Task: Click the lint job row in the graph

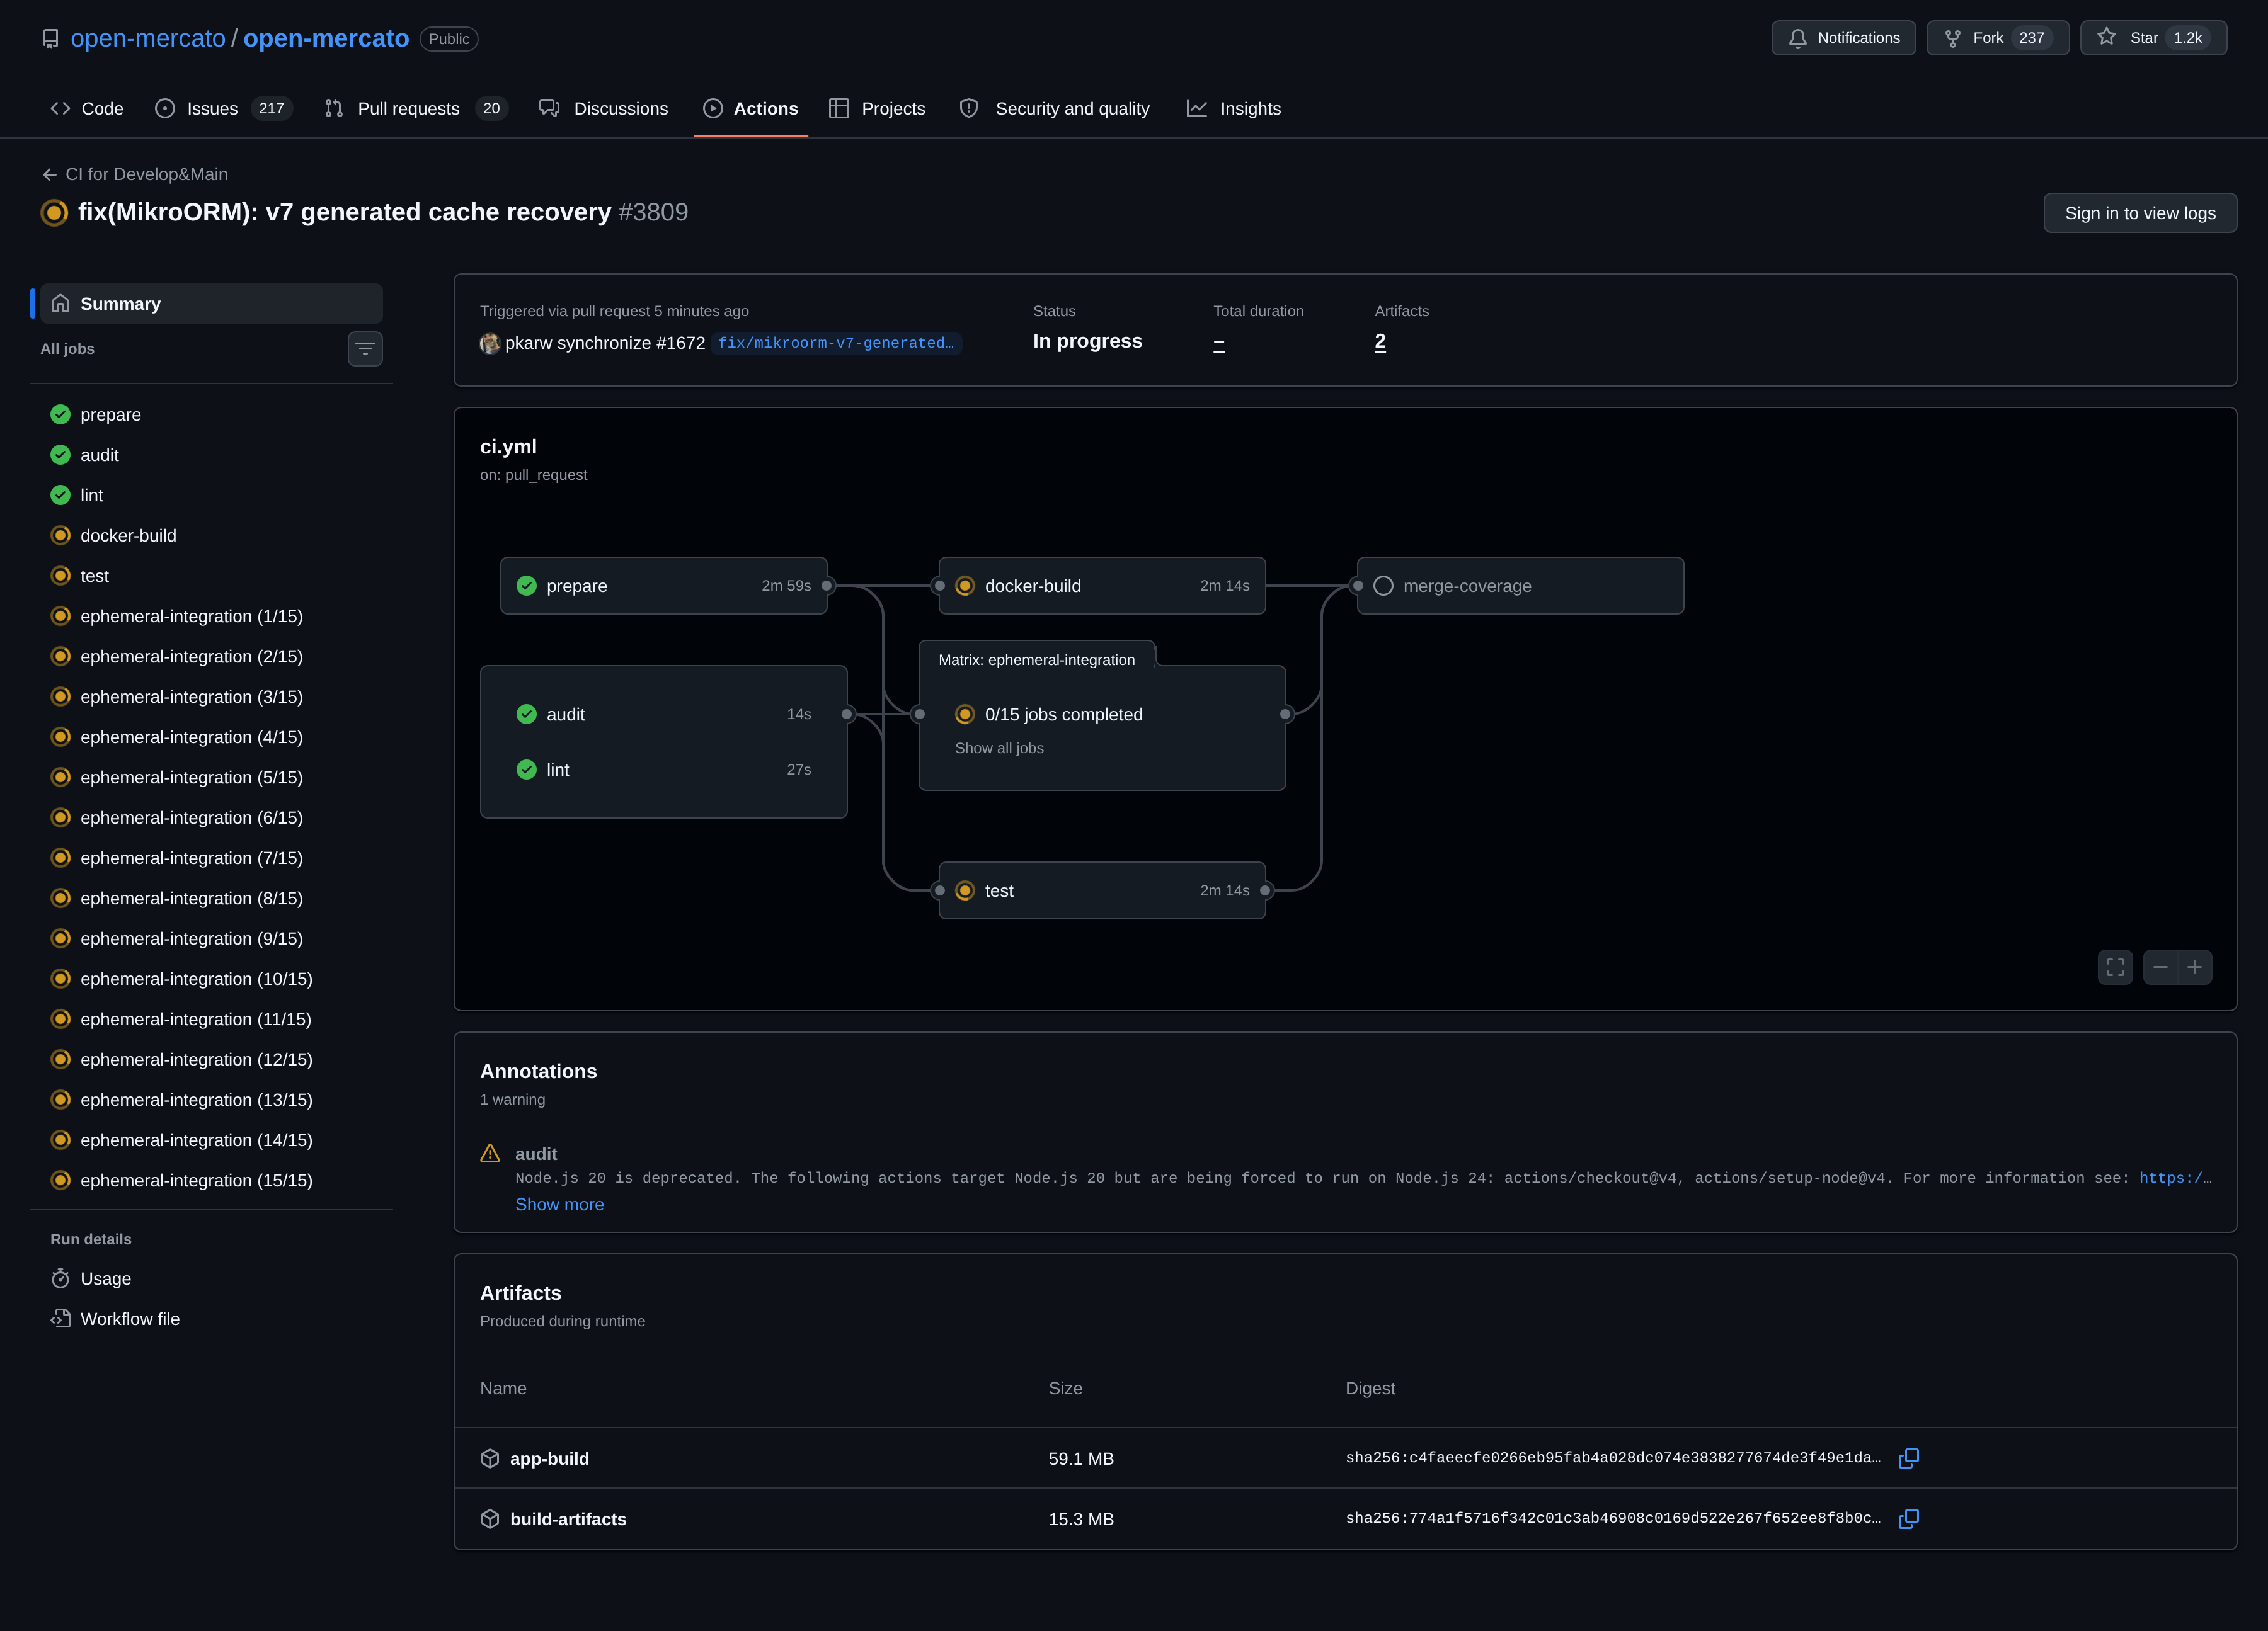Action: point(664,770)
